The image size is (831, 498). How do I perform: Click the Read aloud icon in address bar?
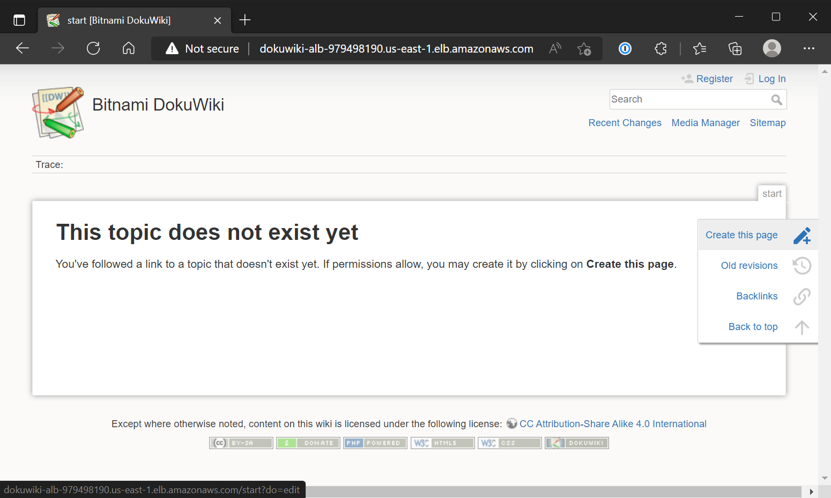(x=555, y=48)
